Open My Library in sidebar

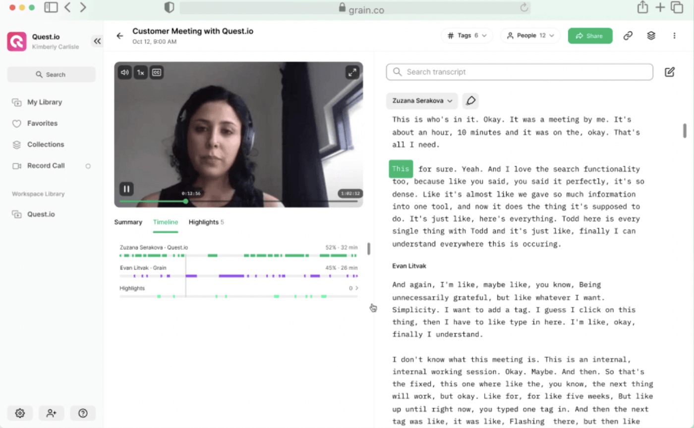pyautogui.click(x=45, y=102)
